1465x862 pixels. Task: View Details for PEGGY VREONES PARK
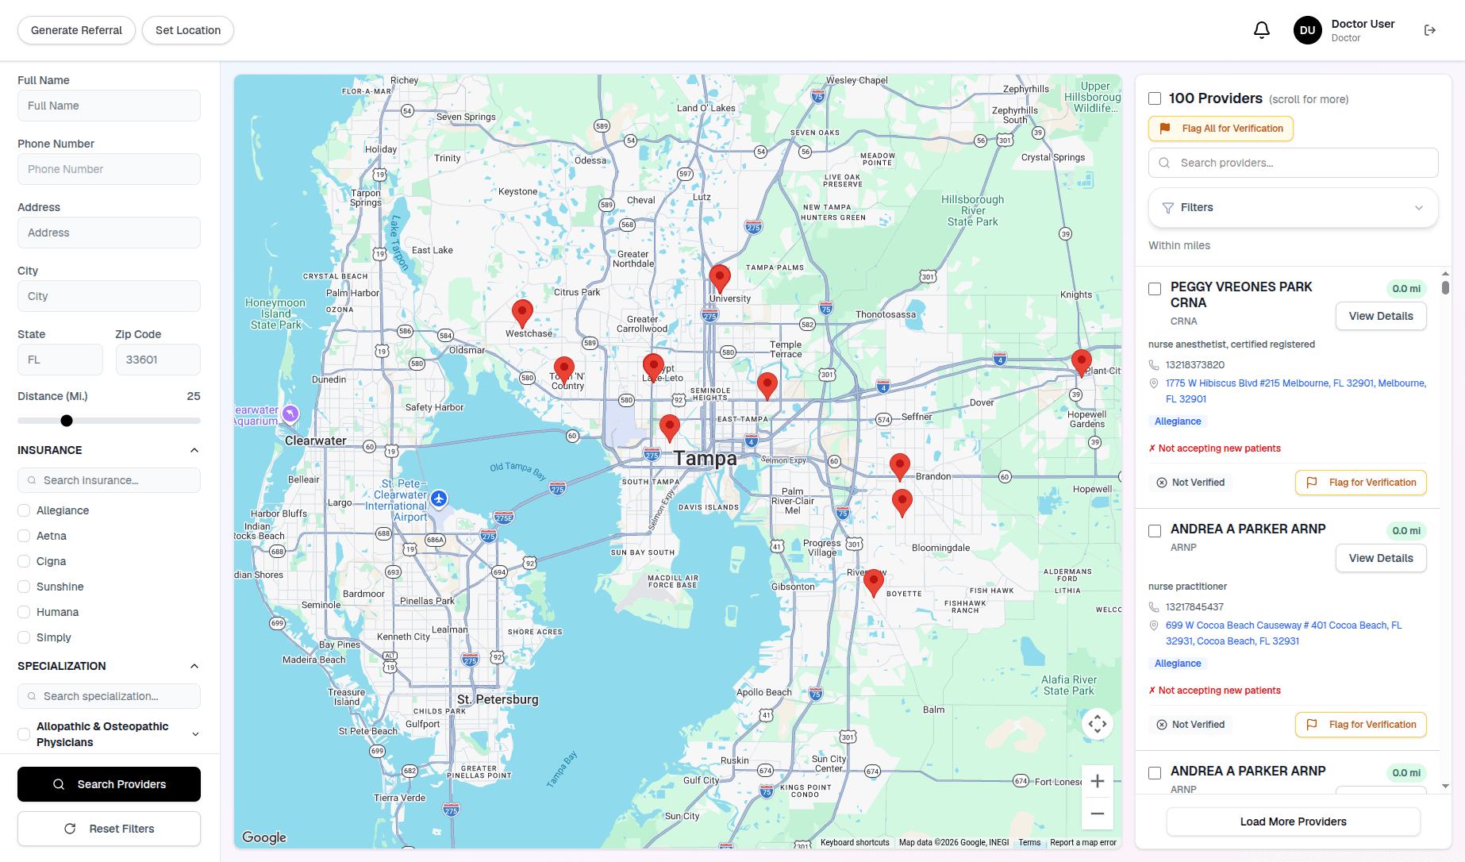pyautogui.click(x=1381, y=316)
